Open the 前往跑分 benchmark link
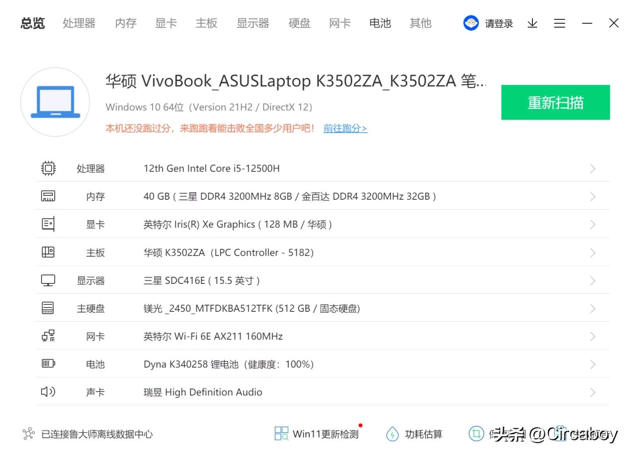Screen dimensions: 631x456 click(x=345, y=128)
